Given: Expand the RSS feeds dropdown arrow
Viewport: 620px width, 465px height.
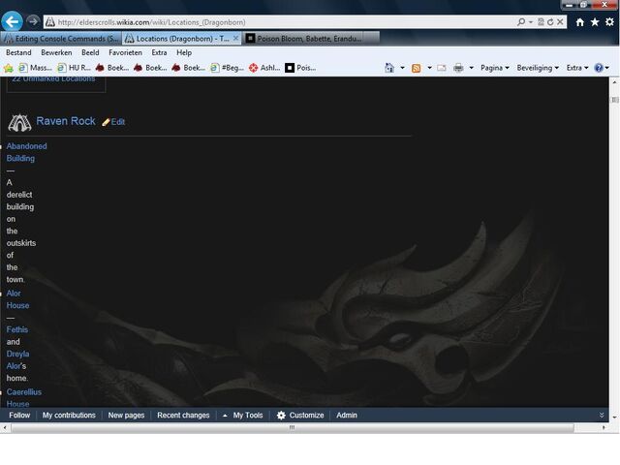Looking at the screenshot, I should (429, 68).
